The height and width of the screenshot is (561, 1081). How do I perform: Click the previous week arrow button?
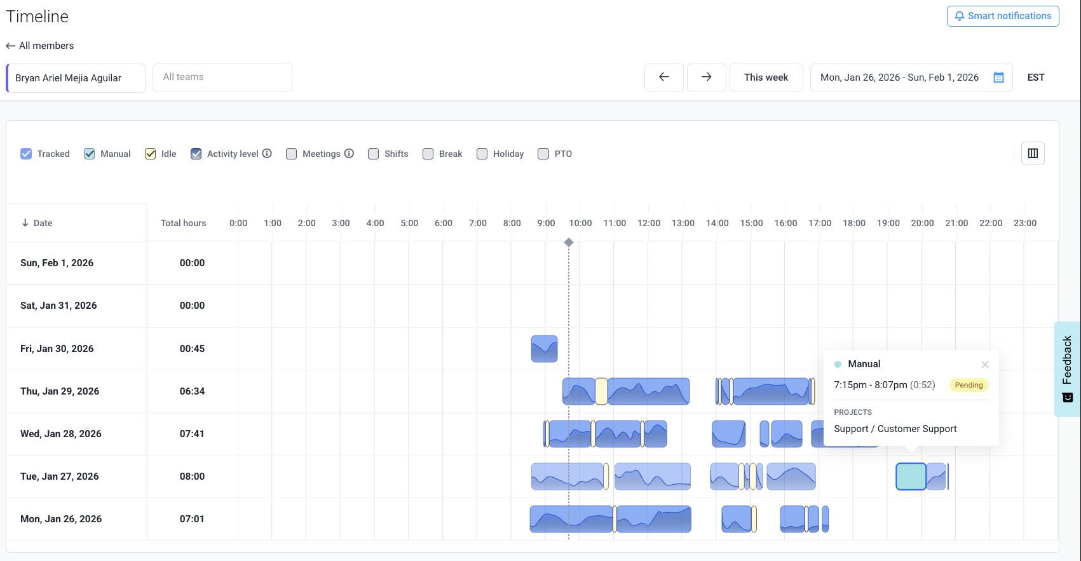click(x=663, y=78)
